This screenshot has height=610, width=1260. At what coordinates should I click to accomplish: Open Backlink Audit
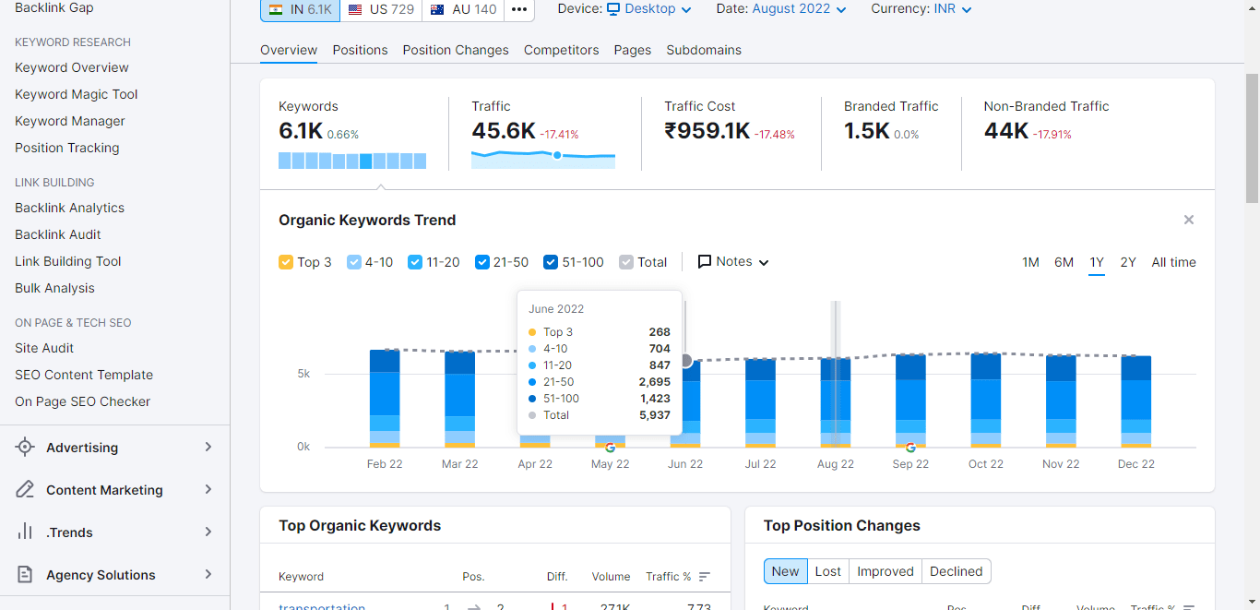coord(58,234)
